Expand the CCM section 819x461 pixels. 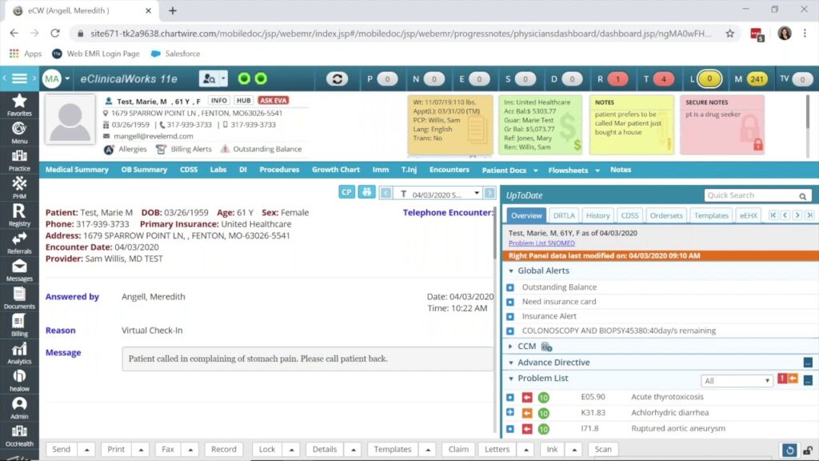click(x=511, y=347)
